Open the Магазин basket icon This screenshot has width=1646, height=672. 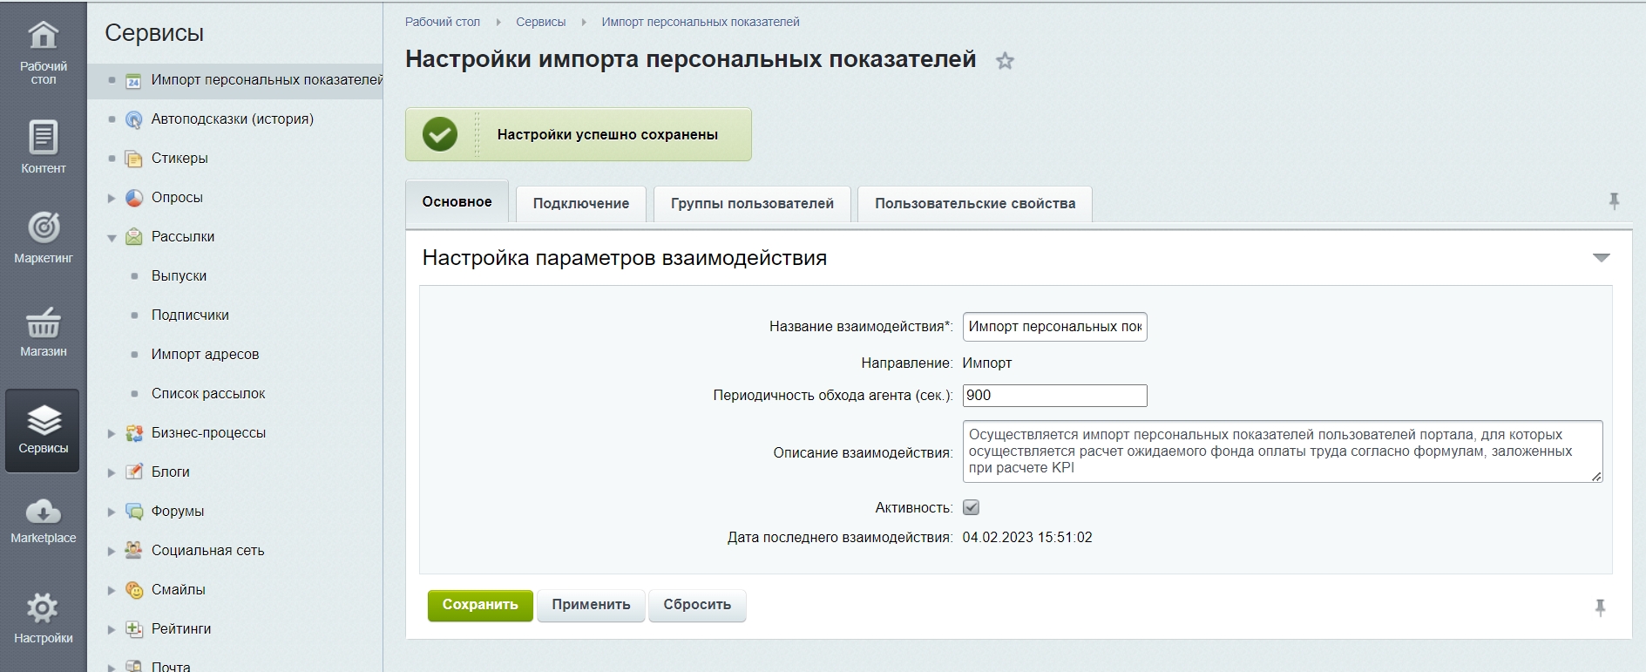(43, 323)
